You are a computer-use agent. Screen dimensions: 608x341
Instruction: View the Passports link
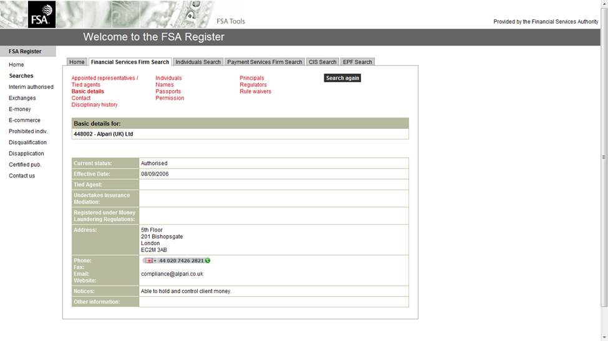(x=168, y=91)
